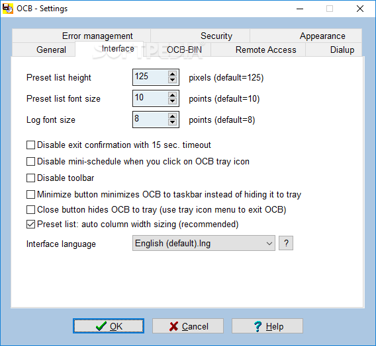Viewport: 376px width, 346px height.
Task: Enable Minimize button minimizes to taskbar option
Action: (x=30, y=194)
